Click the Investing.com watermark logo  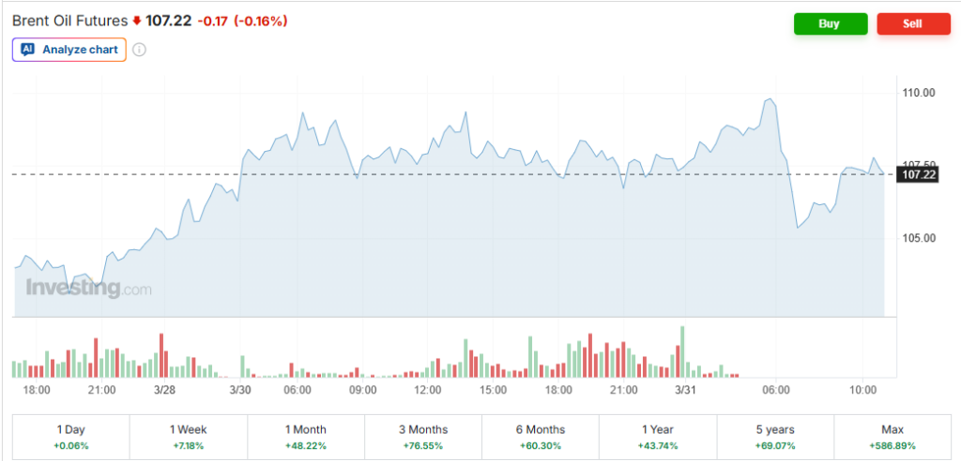88,289
